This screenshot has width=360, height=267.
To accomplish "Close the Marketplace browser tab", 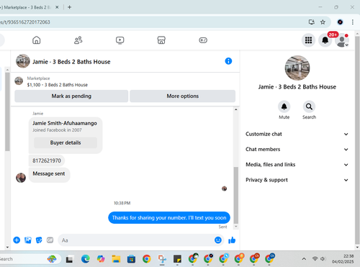I will pyautogui.click(x=57, y=7).
